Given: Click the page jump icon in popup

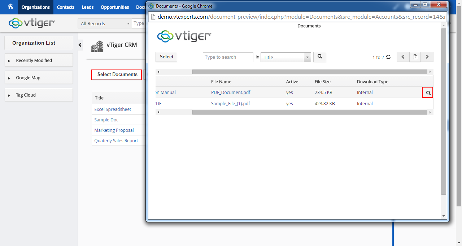Looking at the screenshot, I should click(415, 57).
